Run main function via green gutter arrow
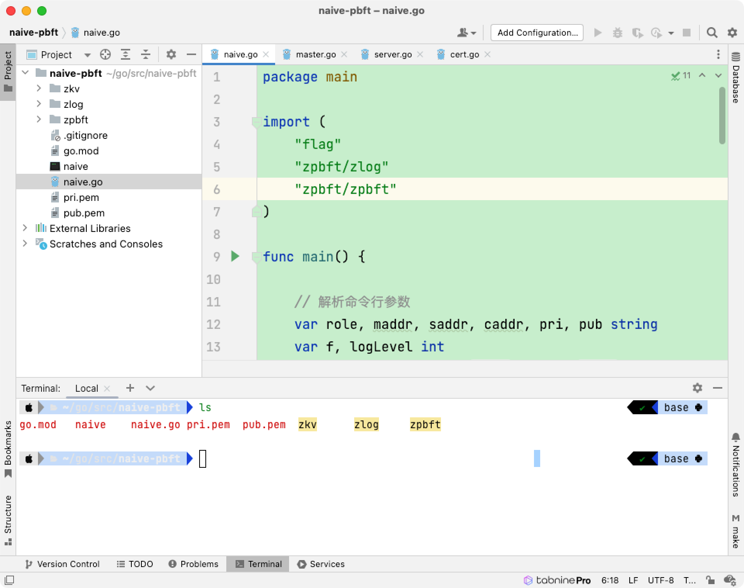The image size is (744, 588). (235, 256)
